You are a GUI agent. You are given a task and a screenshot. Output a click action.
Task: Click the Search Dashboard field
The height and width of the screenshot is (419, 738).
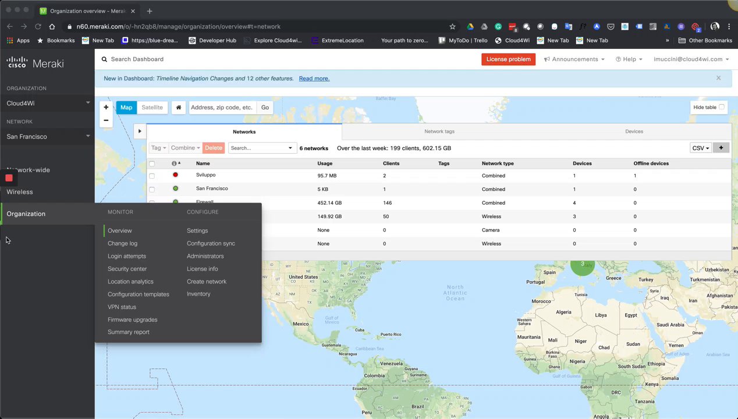click(137, 59)
